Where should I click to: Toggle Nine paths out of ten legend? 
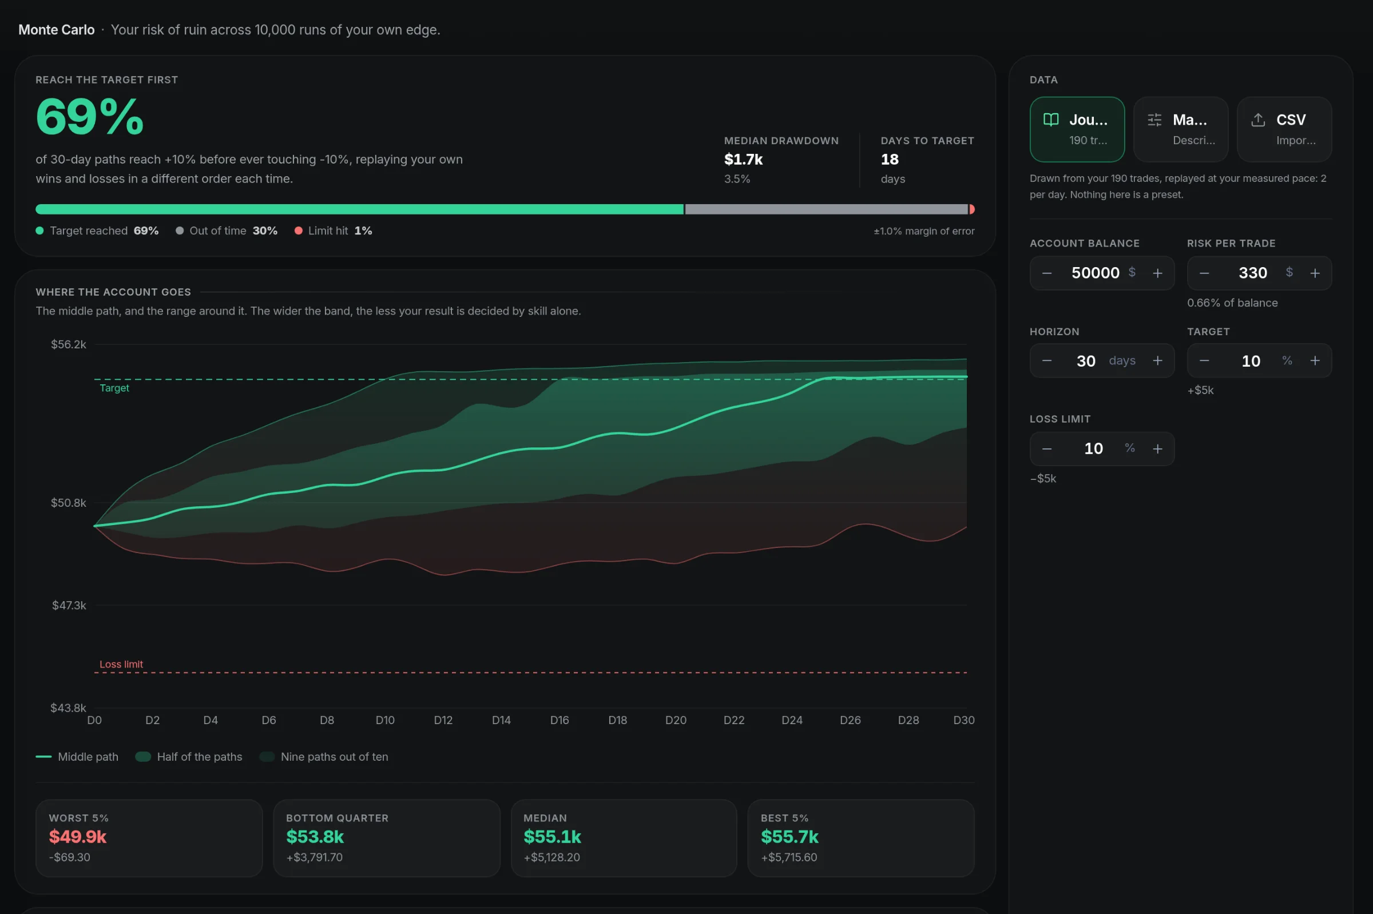tap(324, 757)
